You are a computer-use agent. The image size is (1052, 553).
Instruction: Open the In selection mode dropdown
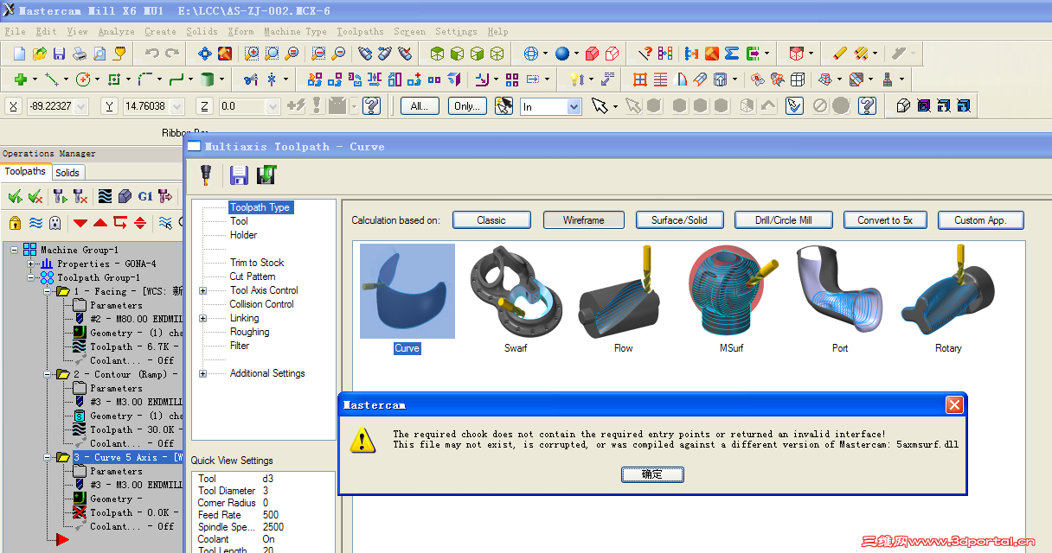click(x=574, y=106)
